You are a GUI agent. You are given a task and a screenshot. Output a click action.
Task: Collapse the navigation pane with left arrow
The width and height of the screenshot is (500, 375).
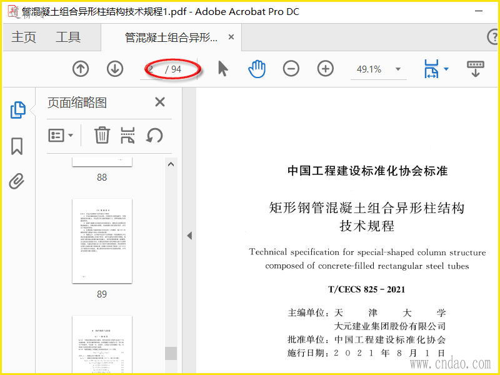pos(189,236)
